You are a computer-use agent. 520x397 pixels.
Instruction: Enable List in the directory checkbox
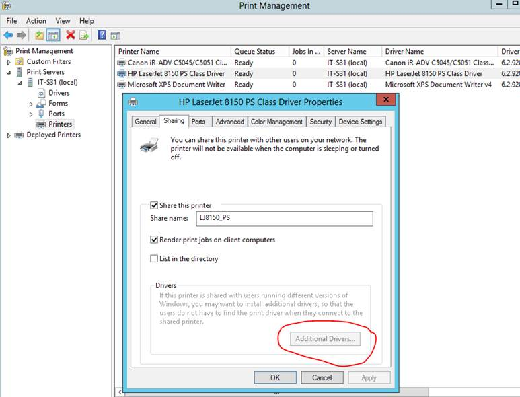click(154, 258)
